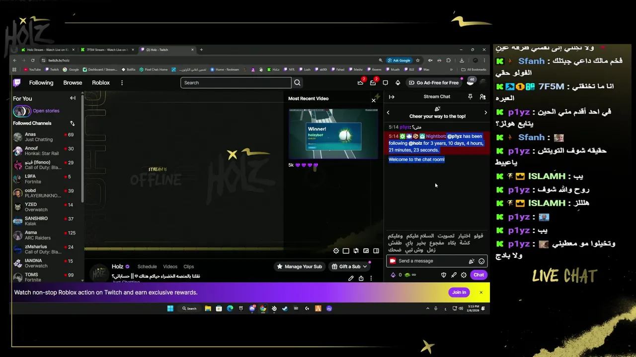The image size is (636, 357).
Task: Click the player swap arrows icon
Action: (x=356, y=251)
